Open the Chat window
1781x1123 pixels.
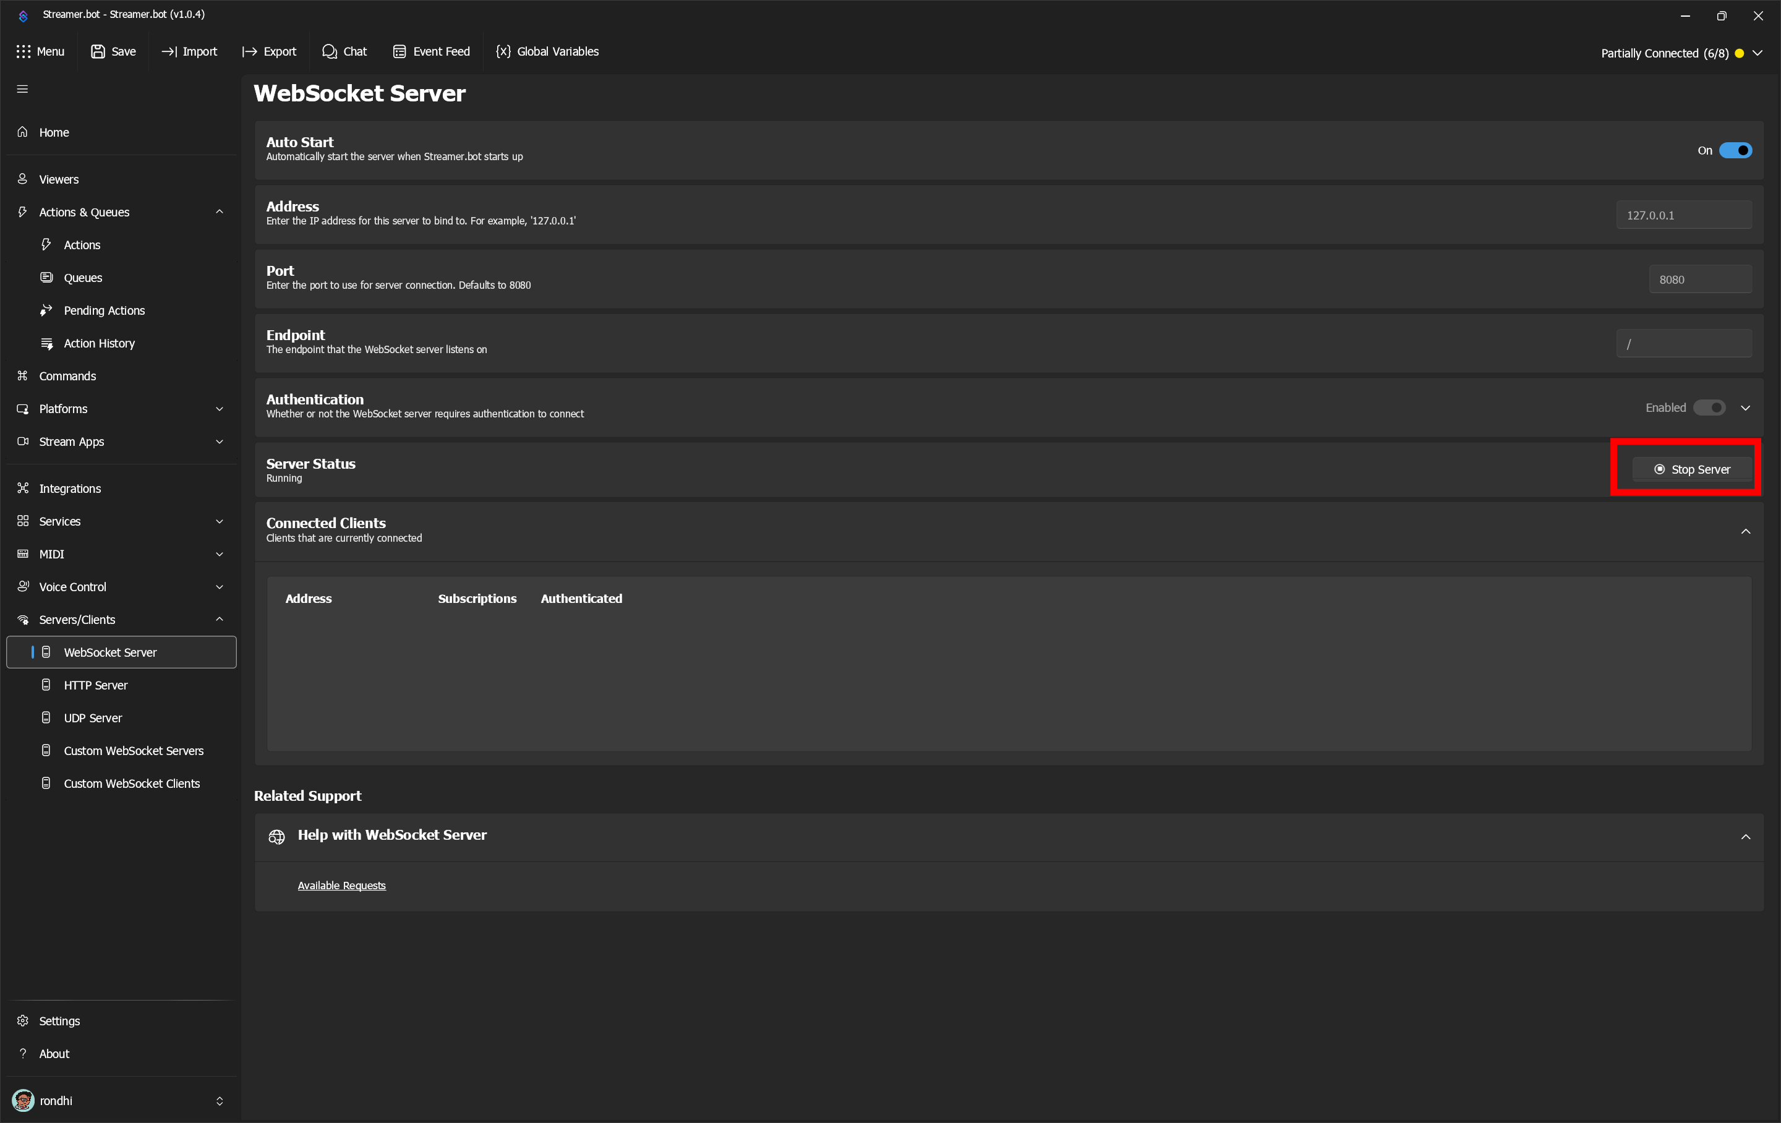(x=344, y=51)
